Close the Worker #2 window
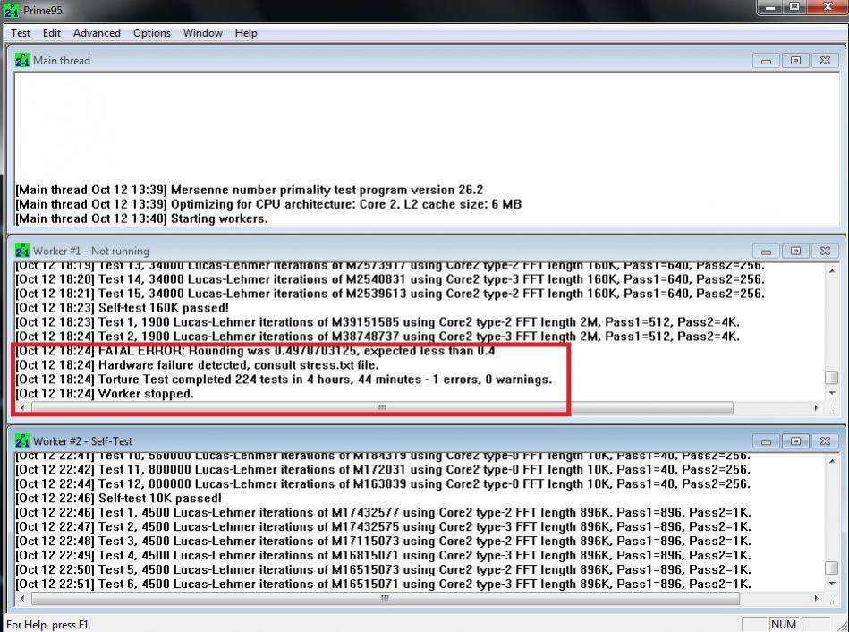Viewport: 849px width, 632px height. [825, 441]
